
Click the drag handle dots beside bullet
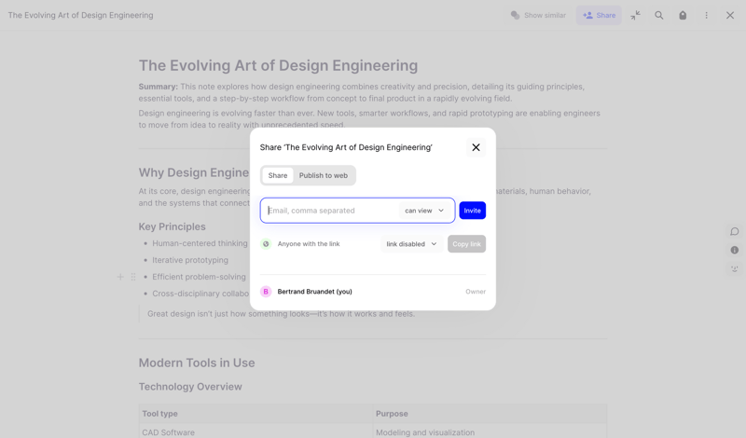point(133,277)
